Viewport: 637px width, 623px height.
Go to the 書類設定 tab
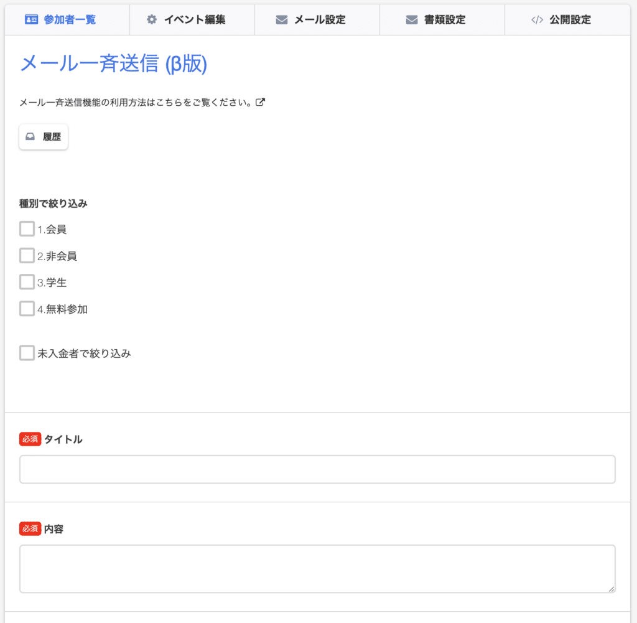(442, 19)
